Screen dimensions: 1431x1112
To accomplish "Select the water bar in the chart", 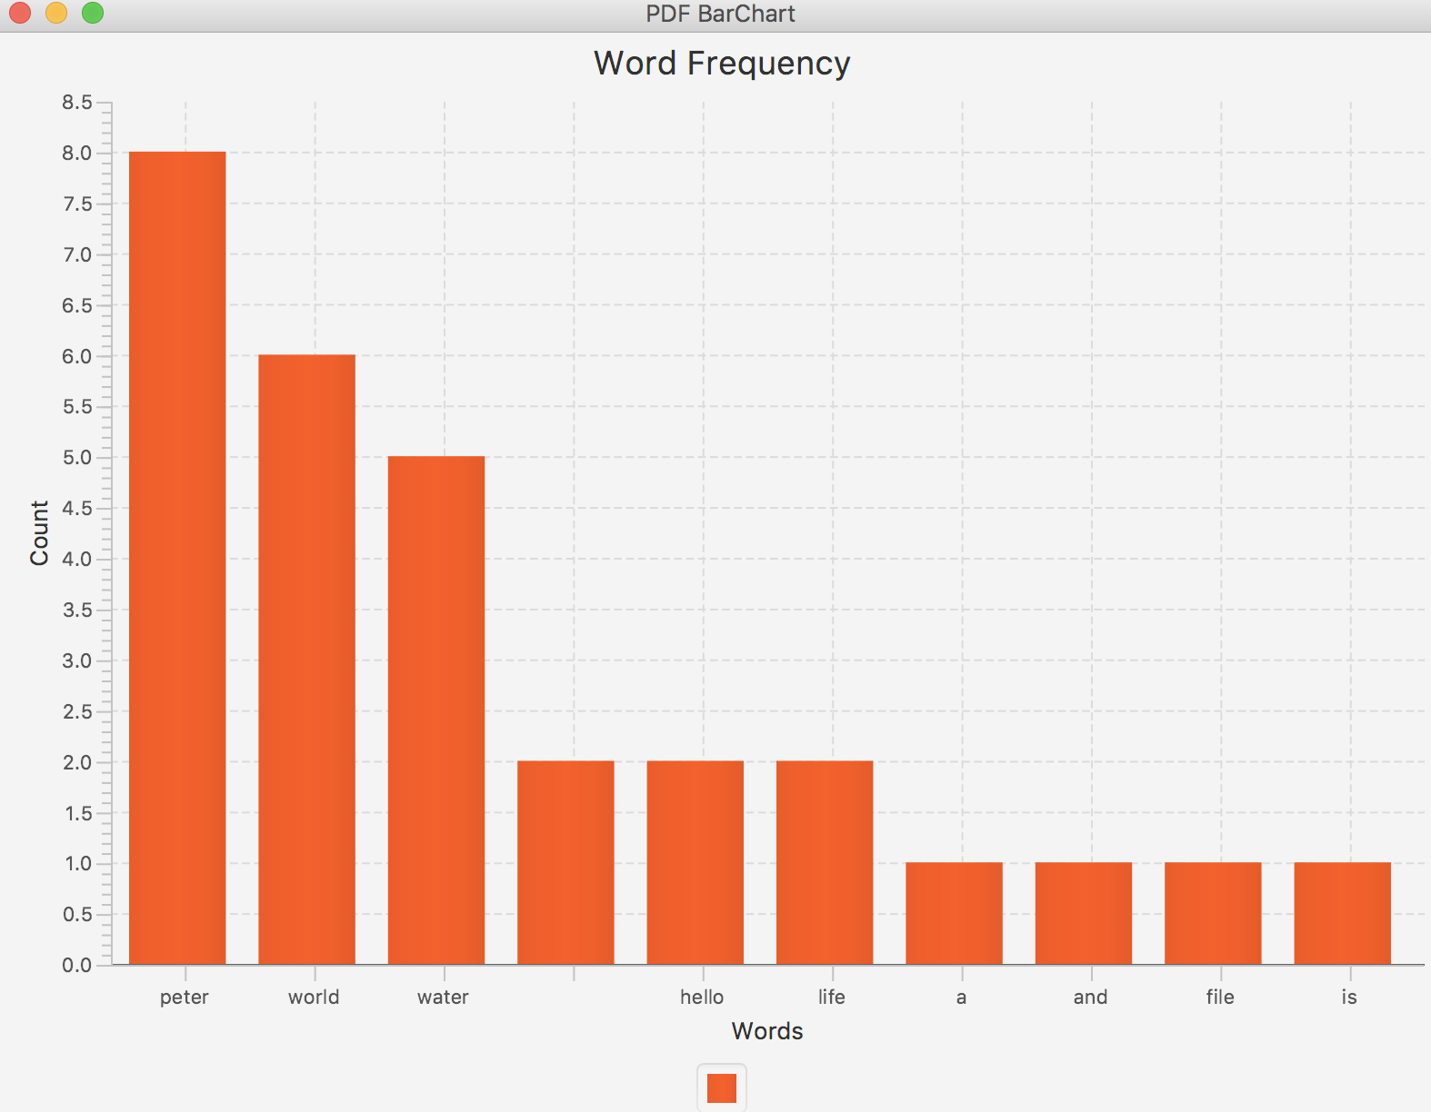I will [436, 710].
